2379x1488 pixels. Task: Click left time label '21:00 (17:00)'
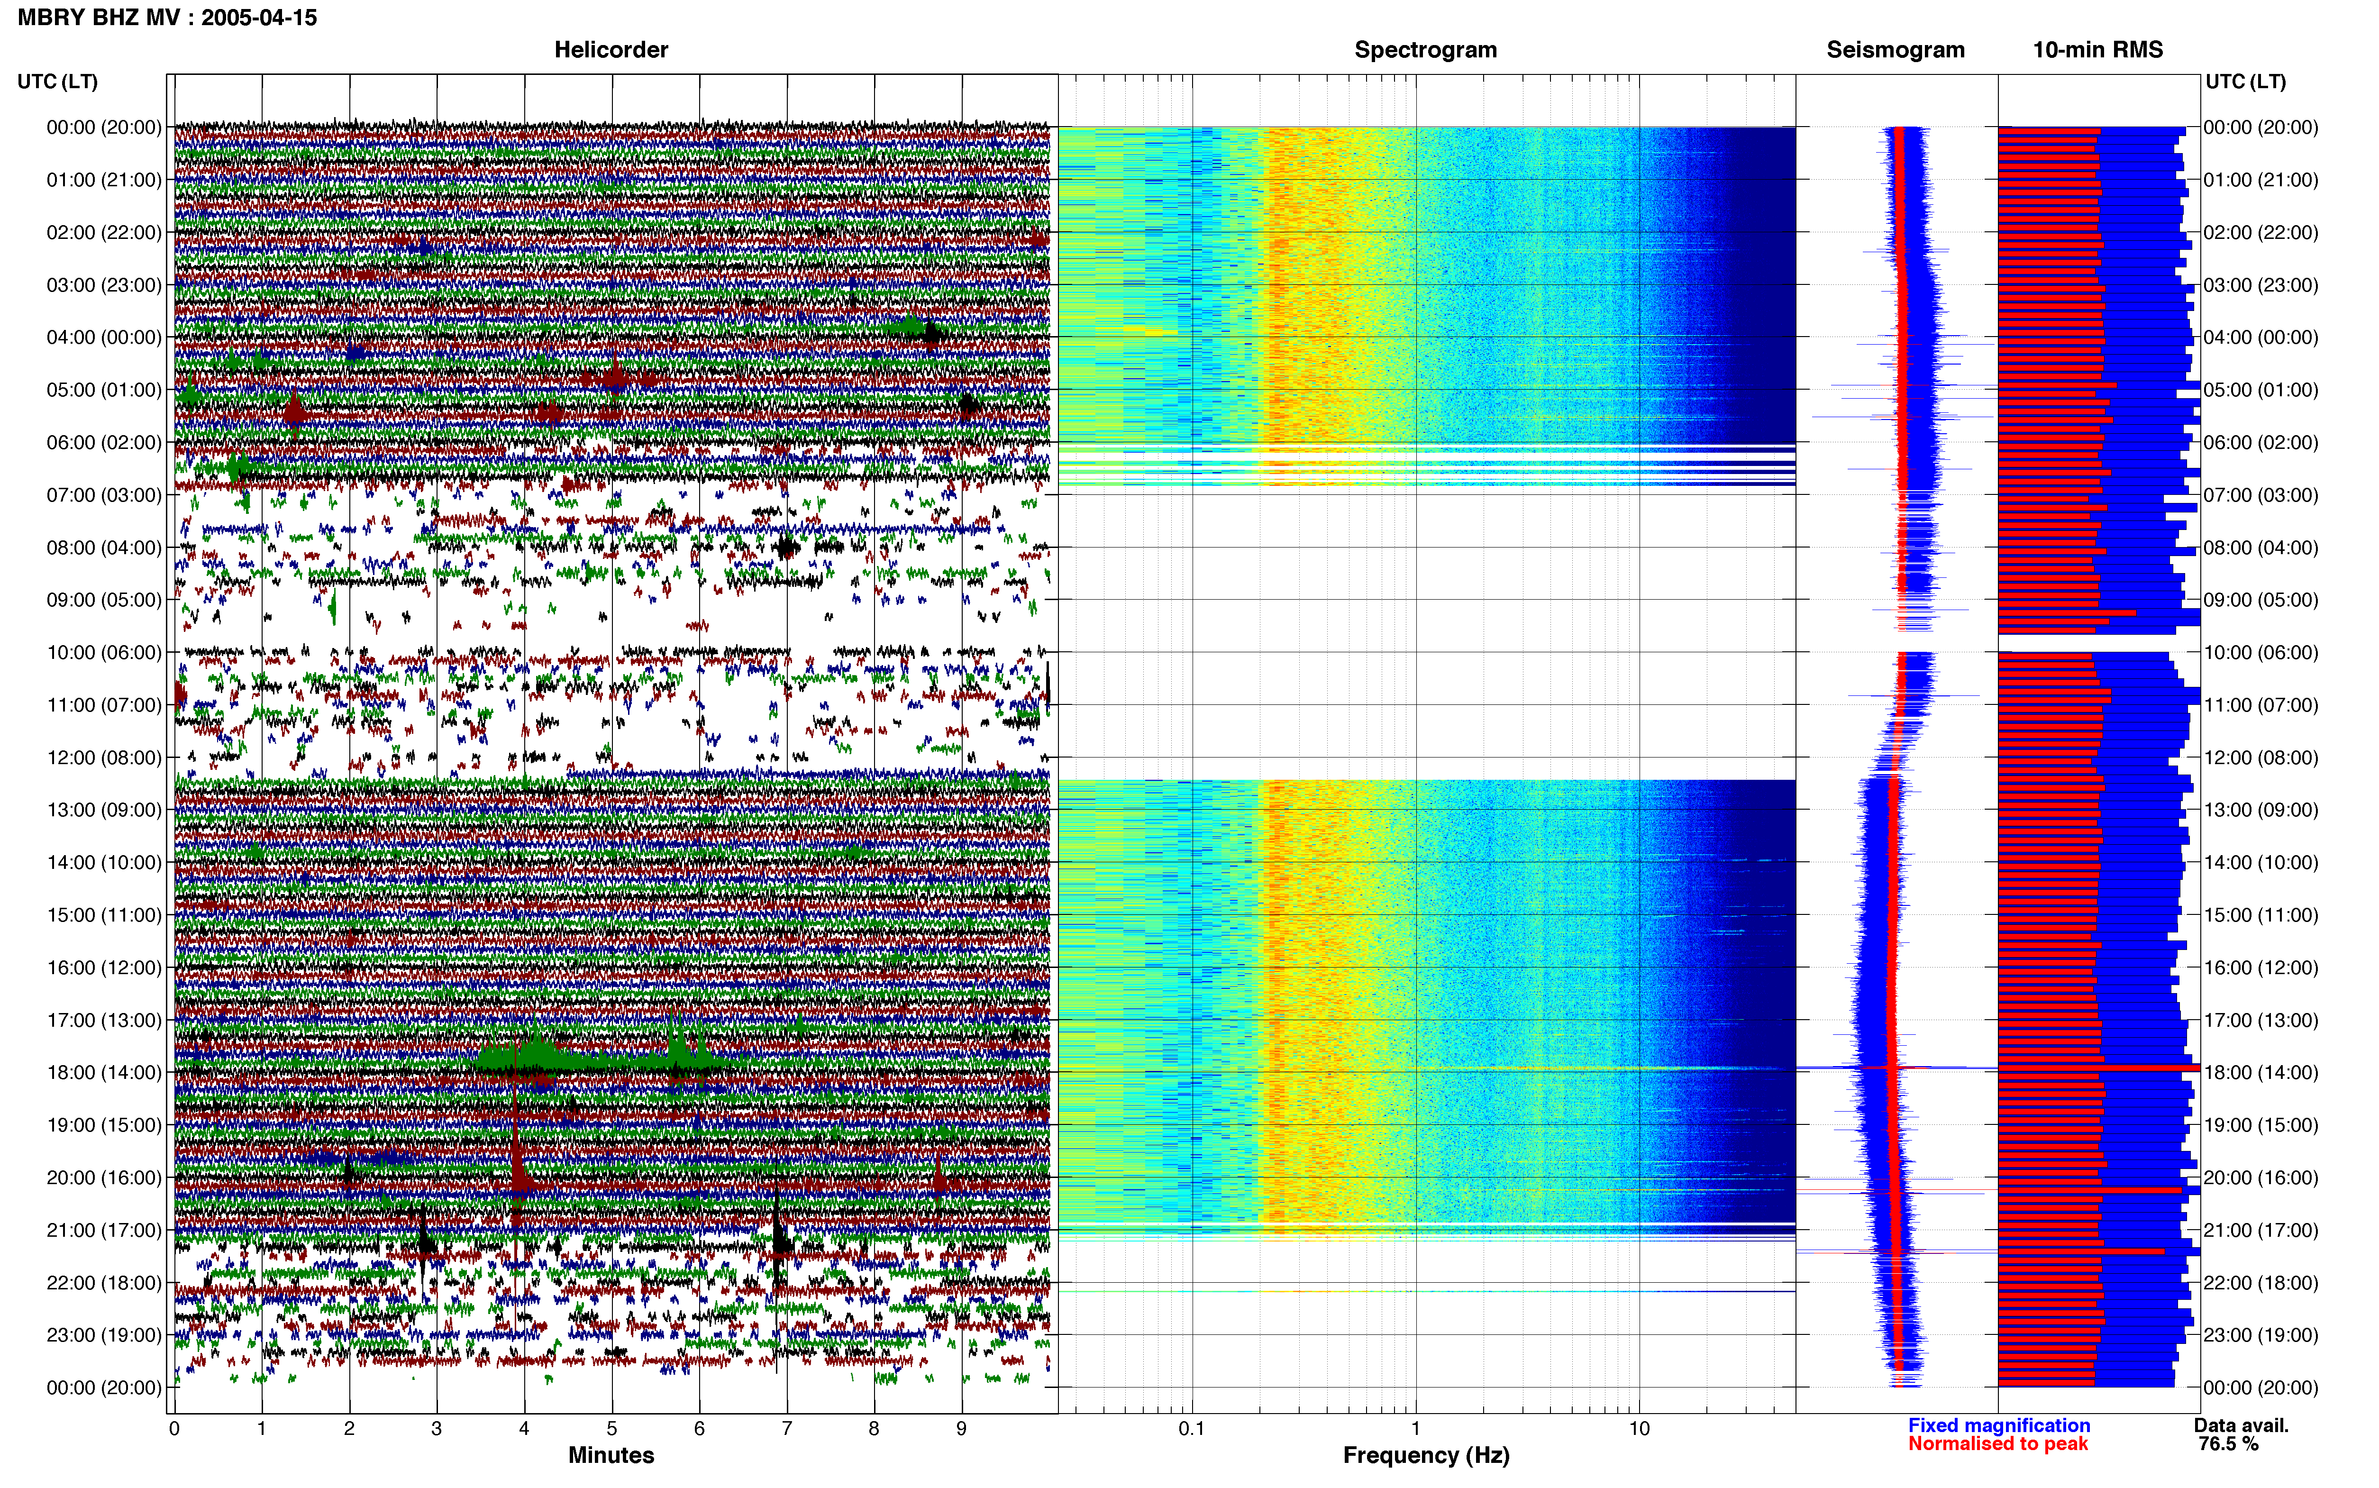click(104, 1230)
